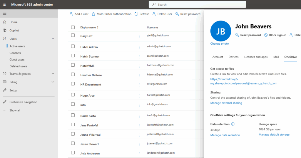
Task: Select the Hatch Scanner checkbox
Action: pyautogui.click(x=73, y=56)
